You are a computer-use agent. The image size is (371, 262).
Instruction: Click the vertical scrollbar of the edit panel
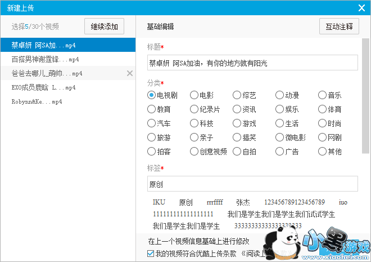365,96
